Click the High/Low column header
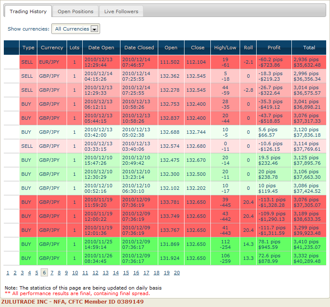Viewport: 330px width, 307px height. [225, 48]
